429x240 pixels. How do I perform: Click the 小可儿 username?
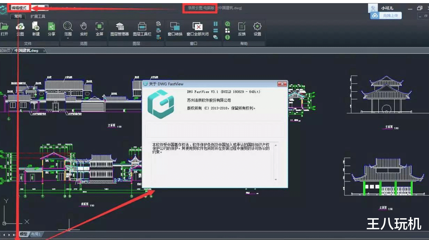click(387, 8)
